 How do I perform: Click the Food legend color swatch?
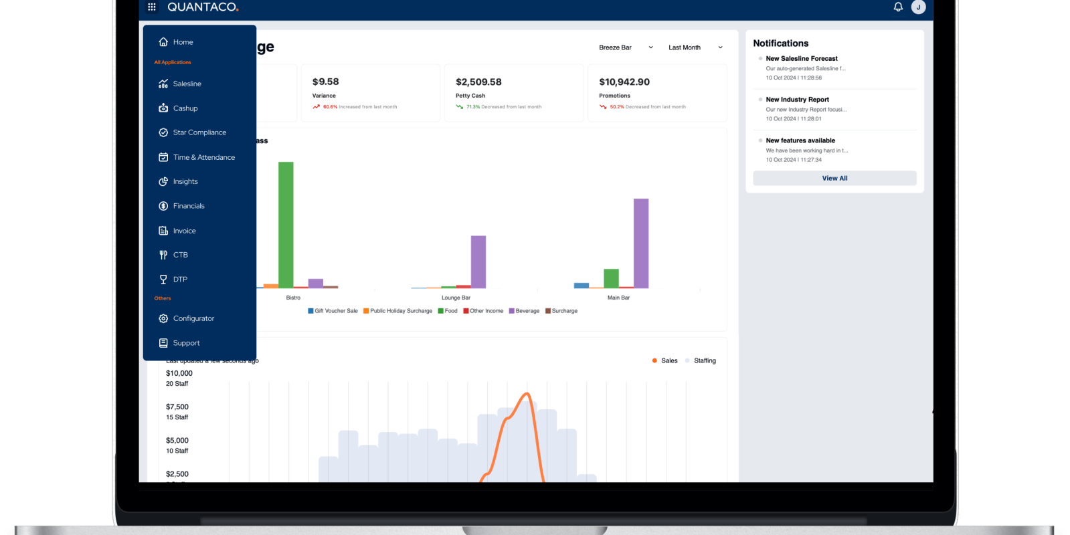(441, 311)
